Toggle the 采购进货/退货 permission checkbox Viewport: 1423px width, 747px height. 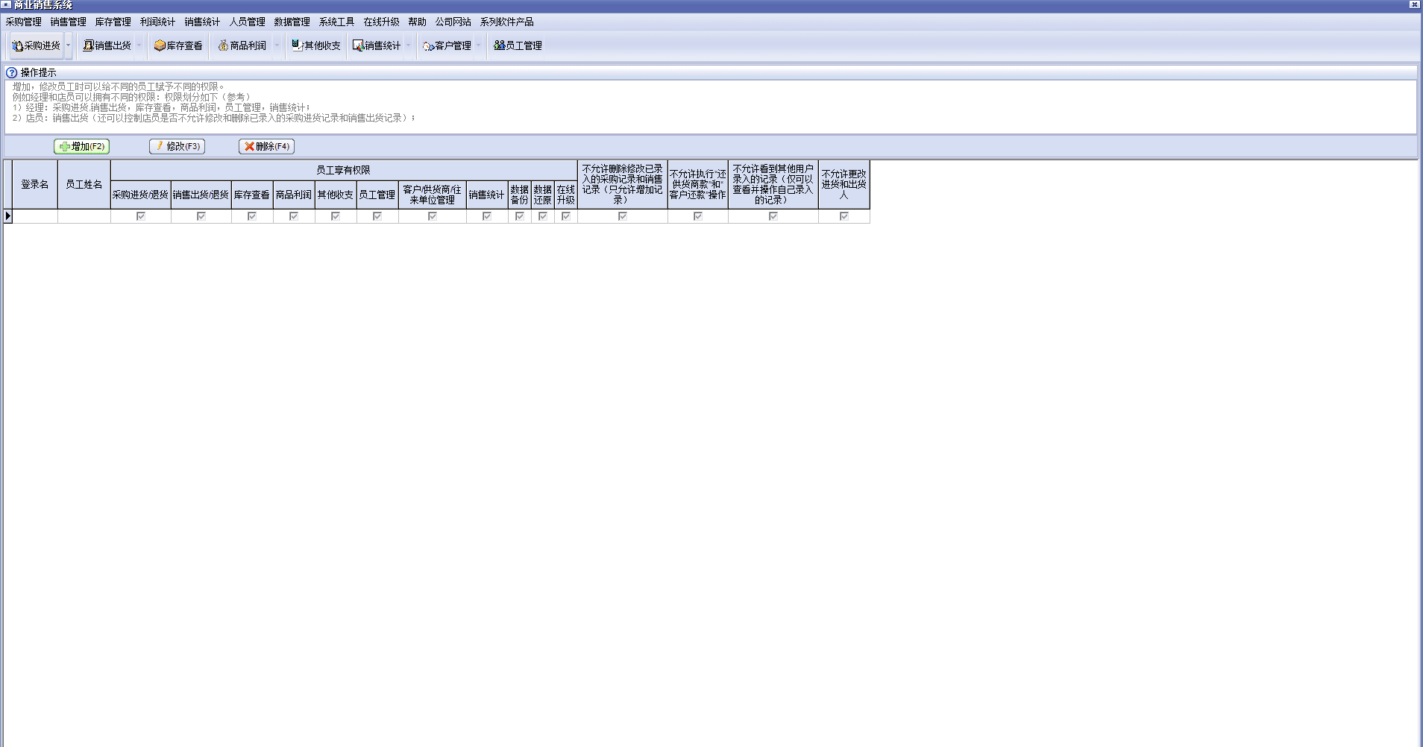tap(141, 216)
